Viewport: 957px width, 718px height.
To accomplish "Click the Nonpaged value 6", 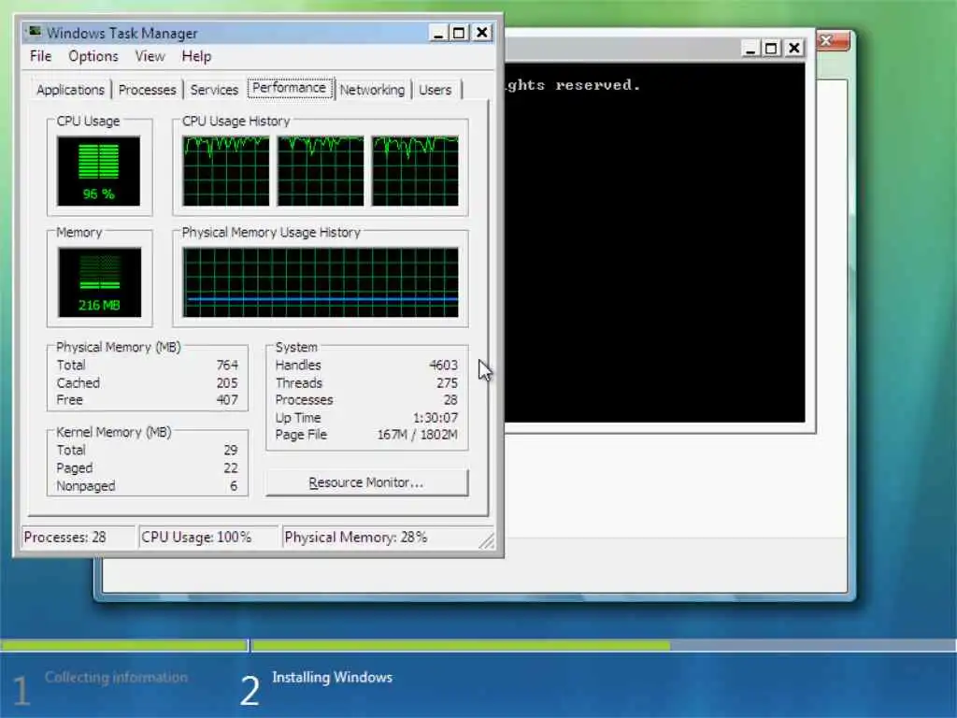I will tap(234, 486).
